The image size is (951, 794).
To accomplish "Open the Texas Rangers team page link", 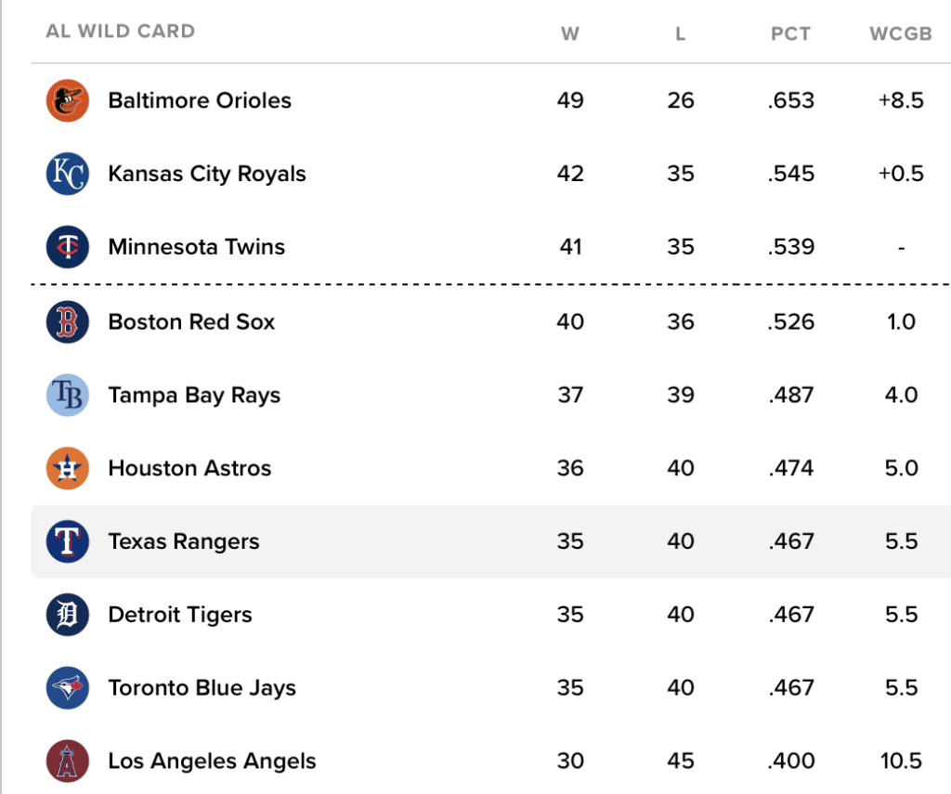I will tap(184, 541).
